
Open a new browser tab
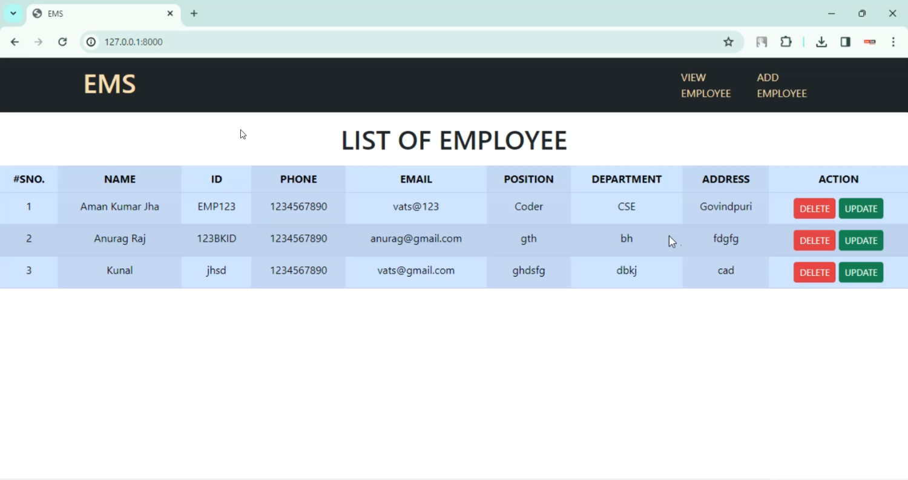point(194,13)
